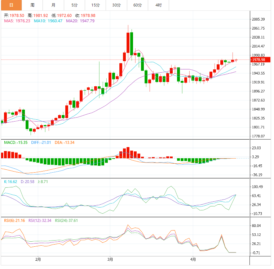Viewport: 274px width, 269px height.
Task: Click the 1778.07 price axis label
Action: tap(258, 136)
